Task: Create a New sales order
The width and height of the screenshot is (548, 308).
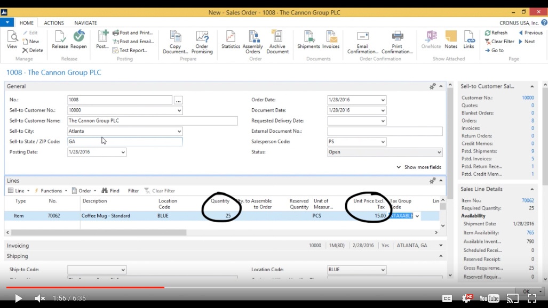Action: tap(31, 42)
